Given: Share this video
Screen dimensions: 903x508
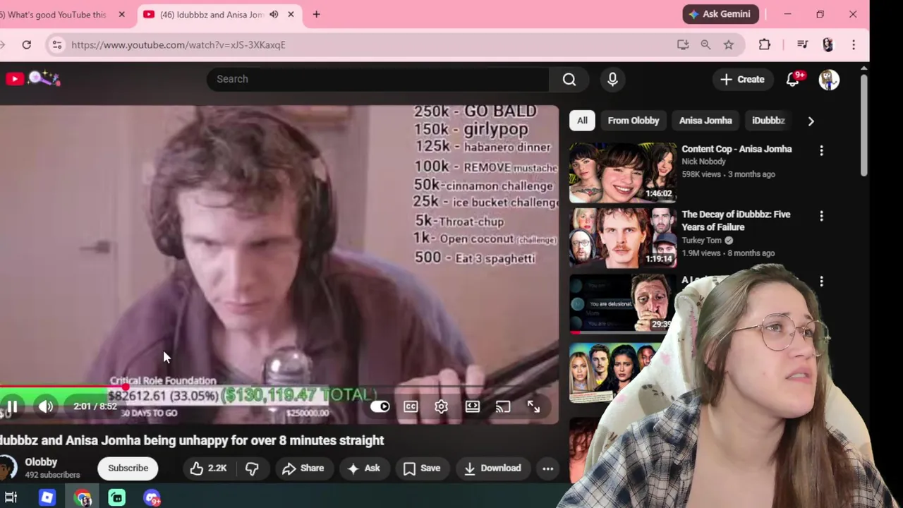Looking at the screenshot, I should (303, 468).
